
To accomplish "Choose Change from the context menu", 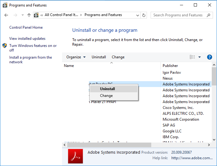I will point(114,96).
